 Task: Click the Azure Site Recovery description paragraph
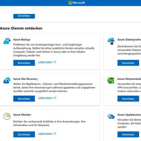[54, 87]
